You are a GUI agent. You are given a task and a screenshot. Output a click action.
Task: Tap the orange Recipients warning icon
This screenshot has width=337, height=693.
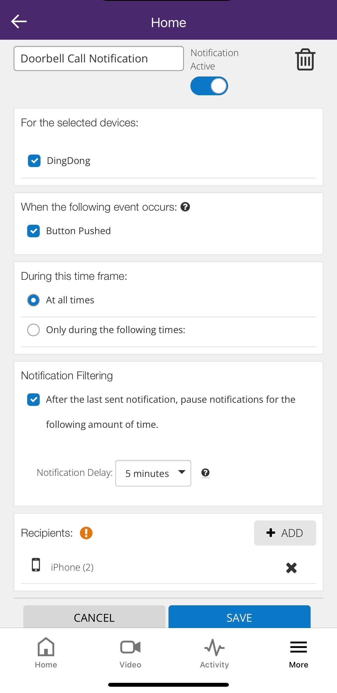86,533
